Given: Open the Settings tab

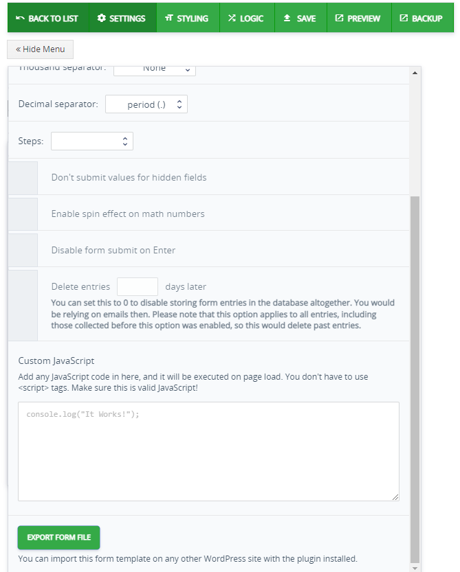Looking at the screenshot, I should (x=123, y=18).
